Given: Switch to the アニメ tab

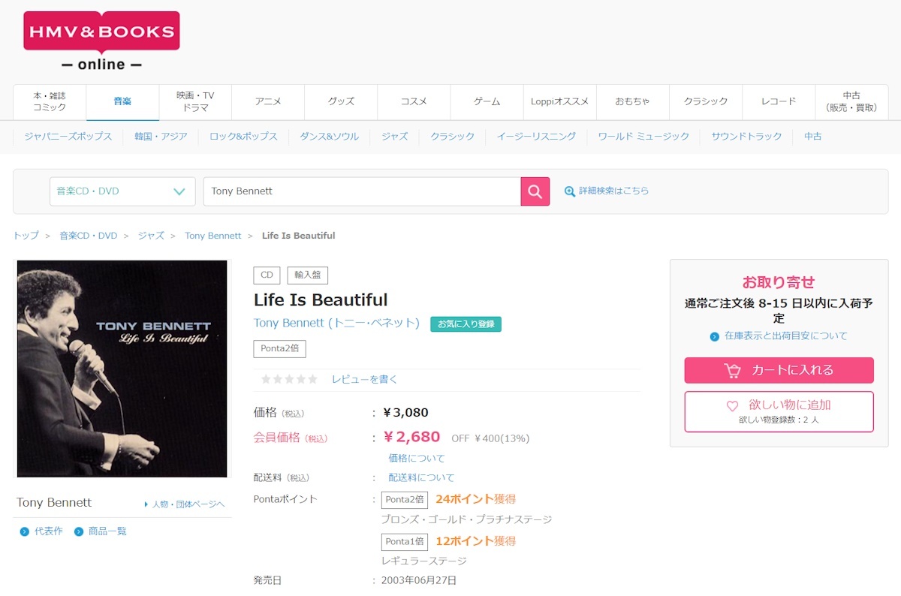Looking at the screenshot, I should [267, 101].
